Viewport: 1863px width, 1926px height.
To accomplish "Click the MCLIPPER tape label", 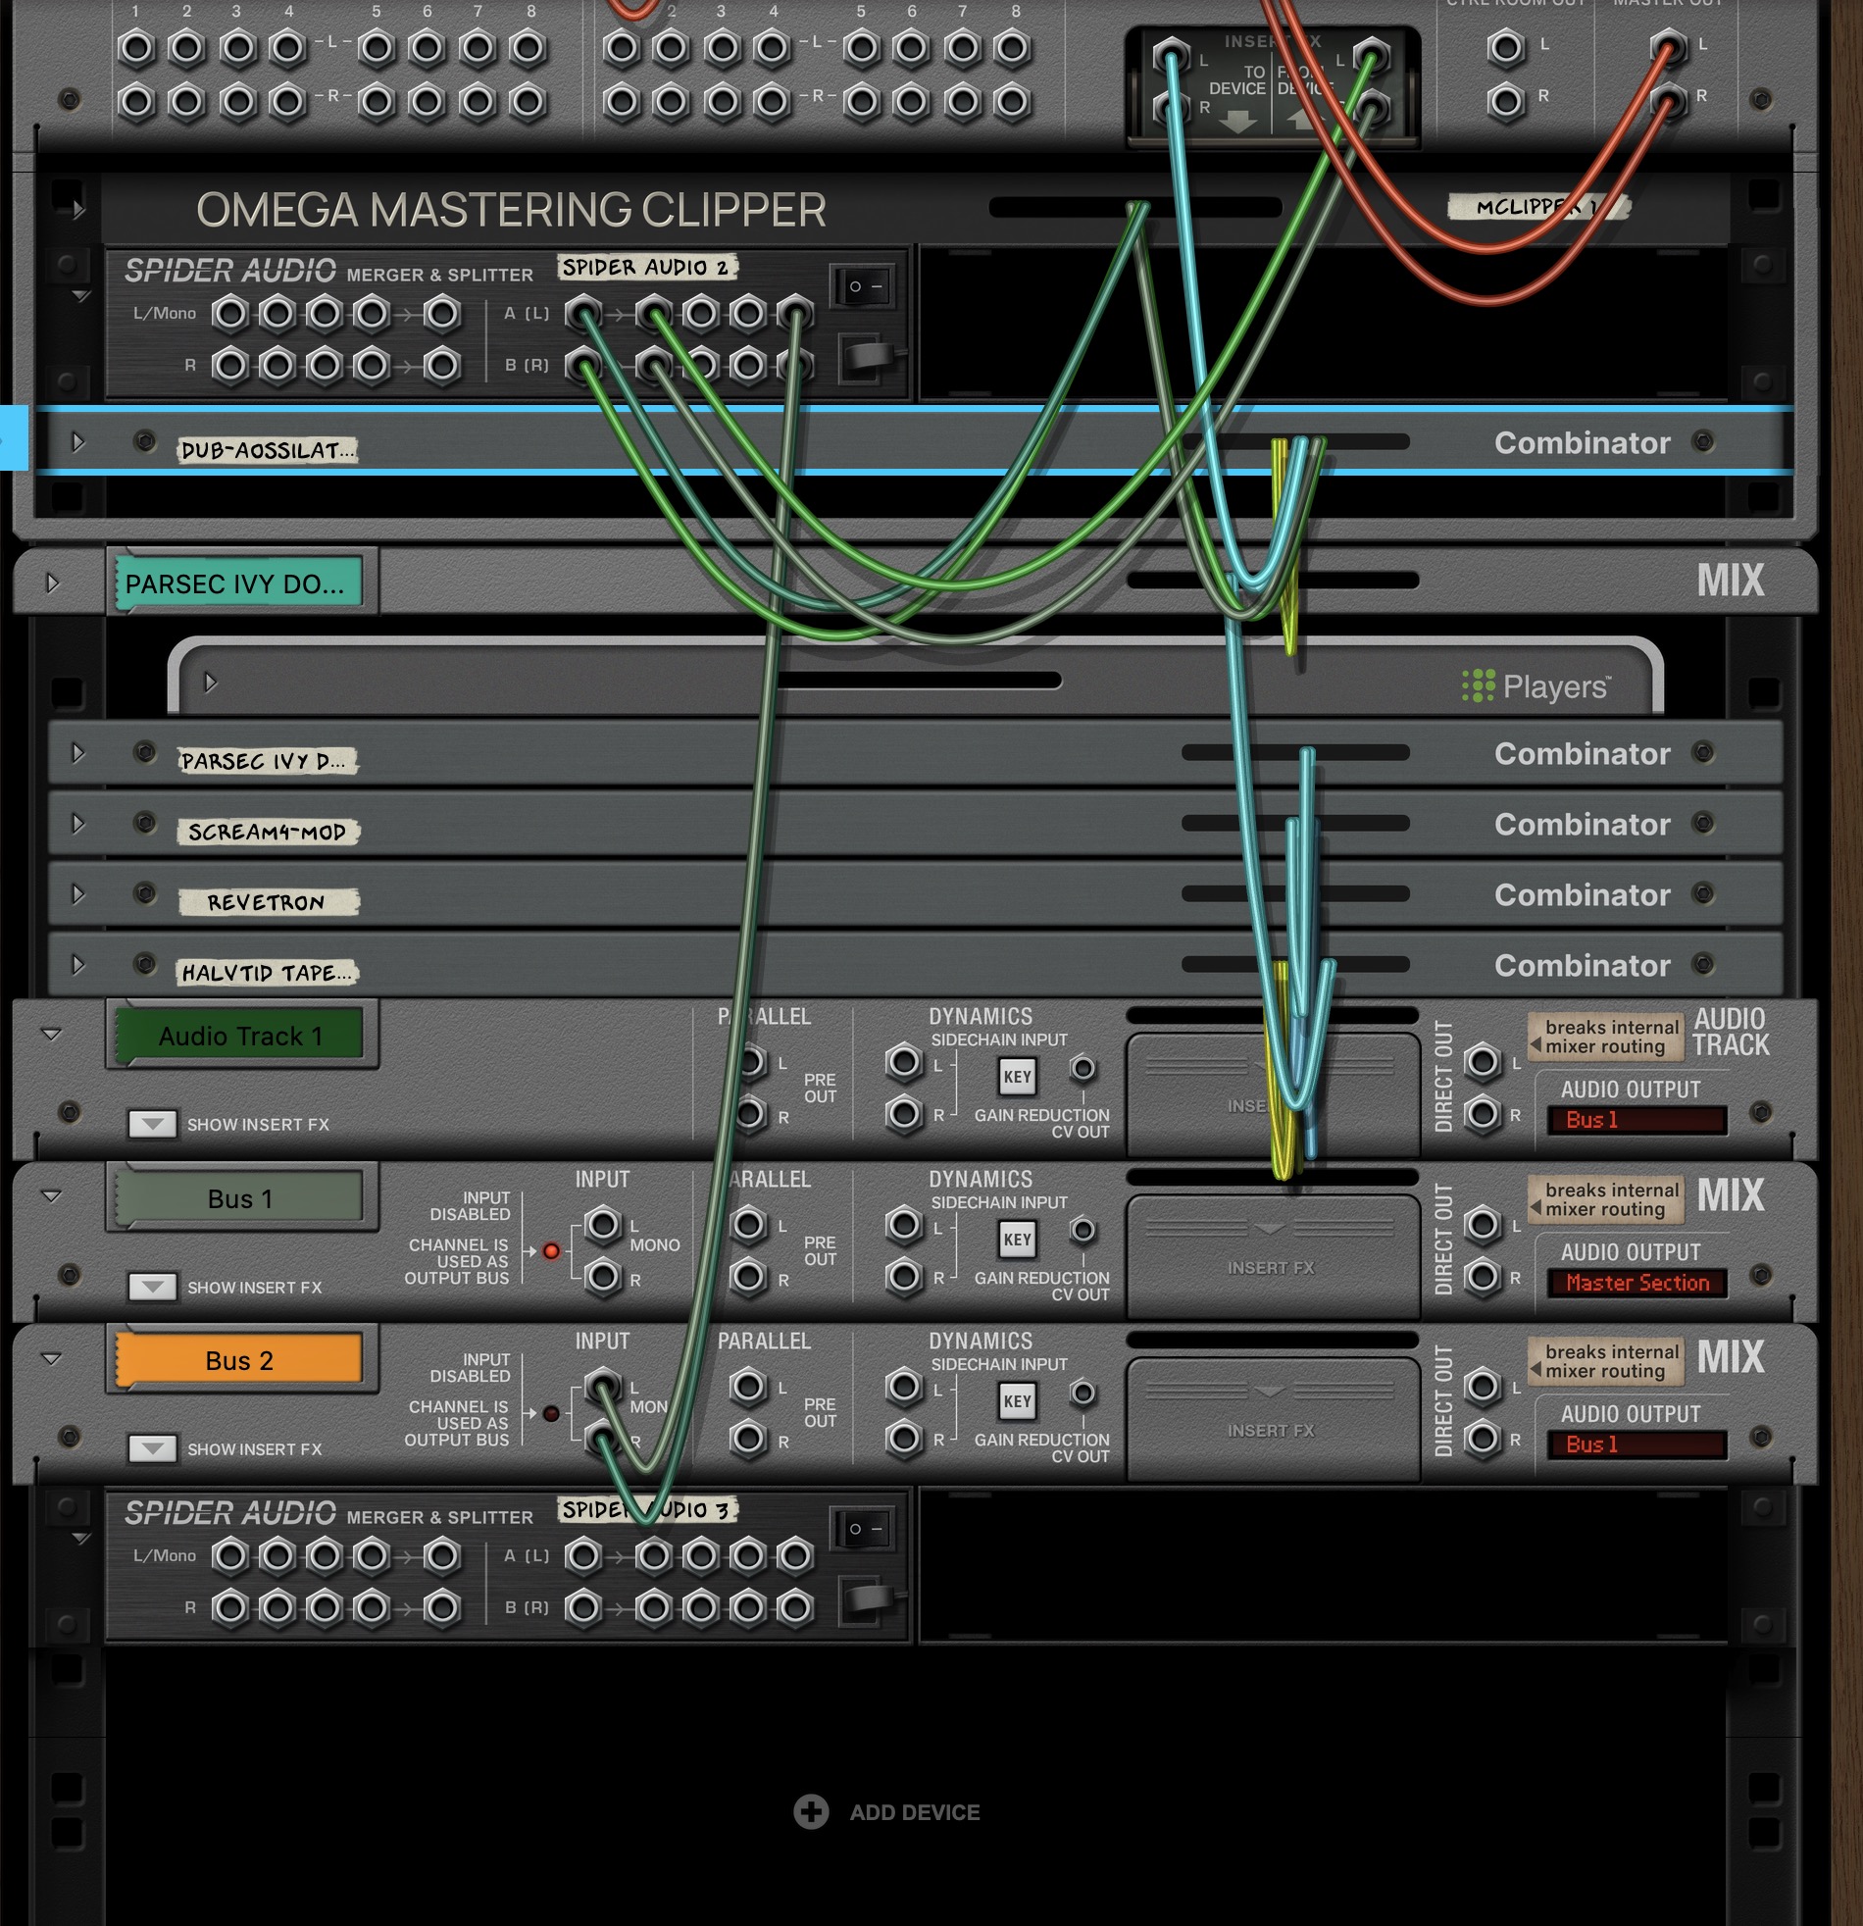I will [1537, 206].
